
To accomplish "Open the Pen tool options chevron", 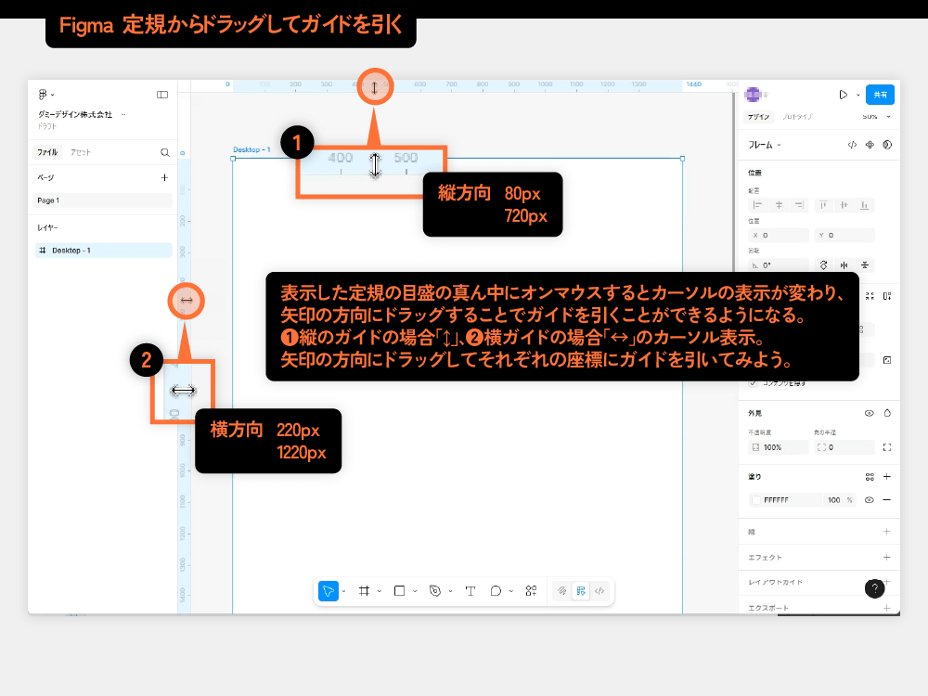I will coord(450,591).
